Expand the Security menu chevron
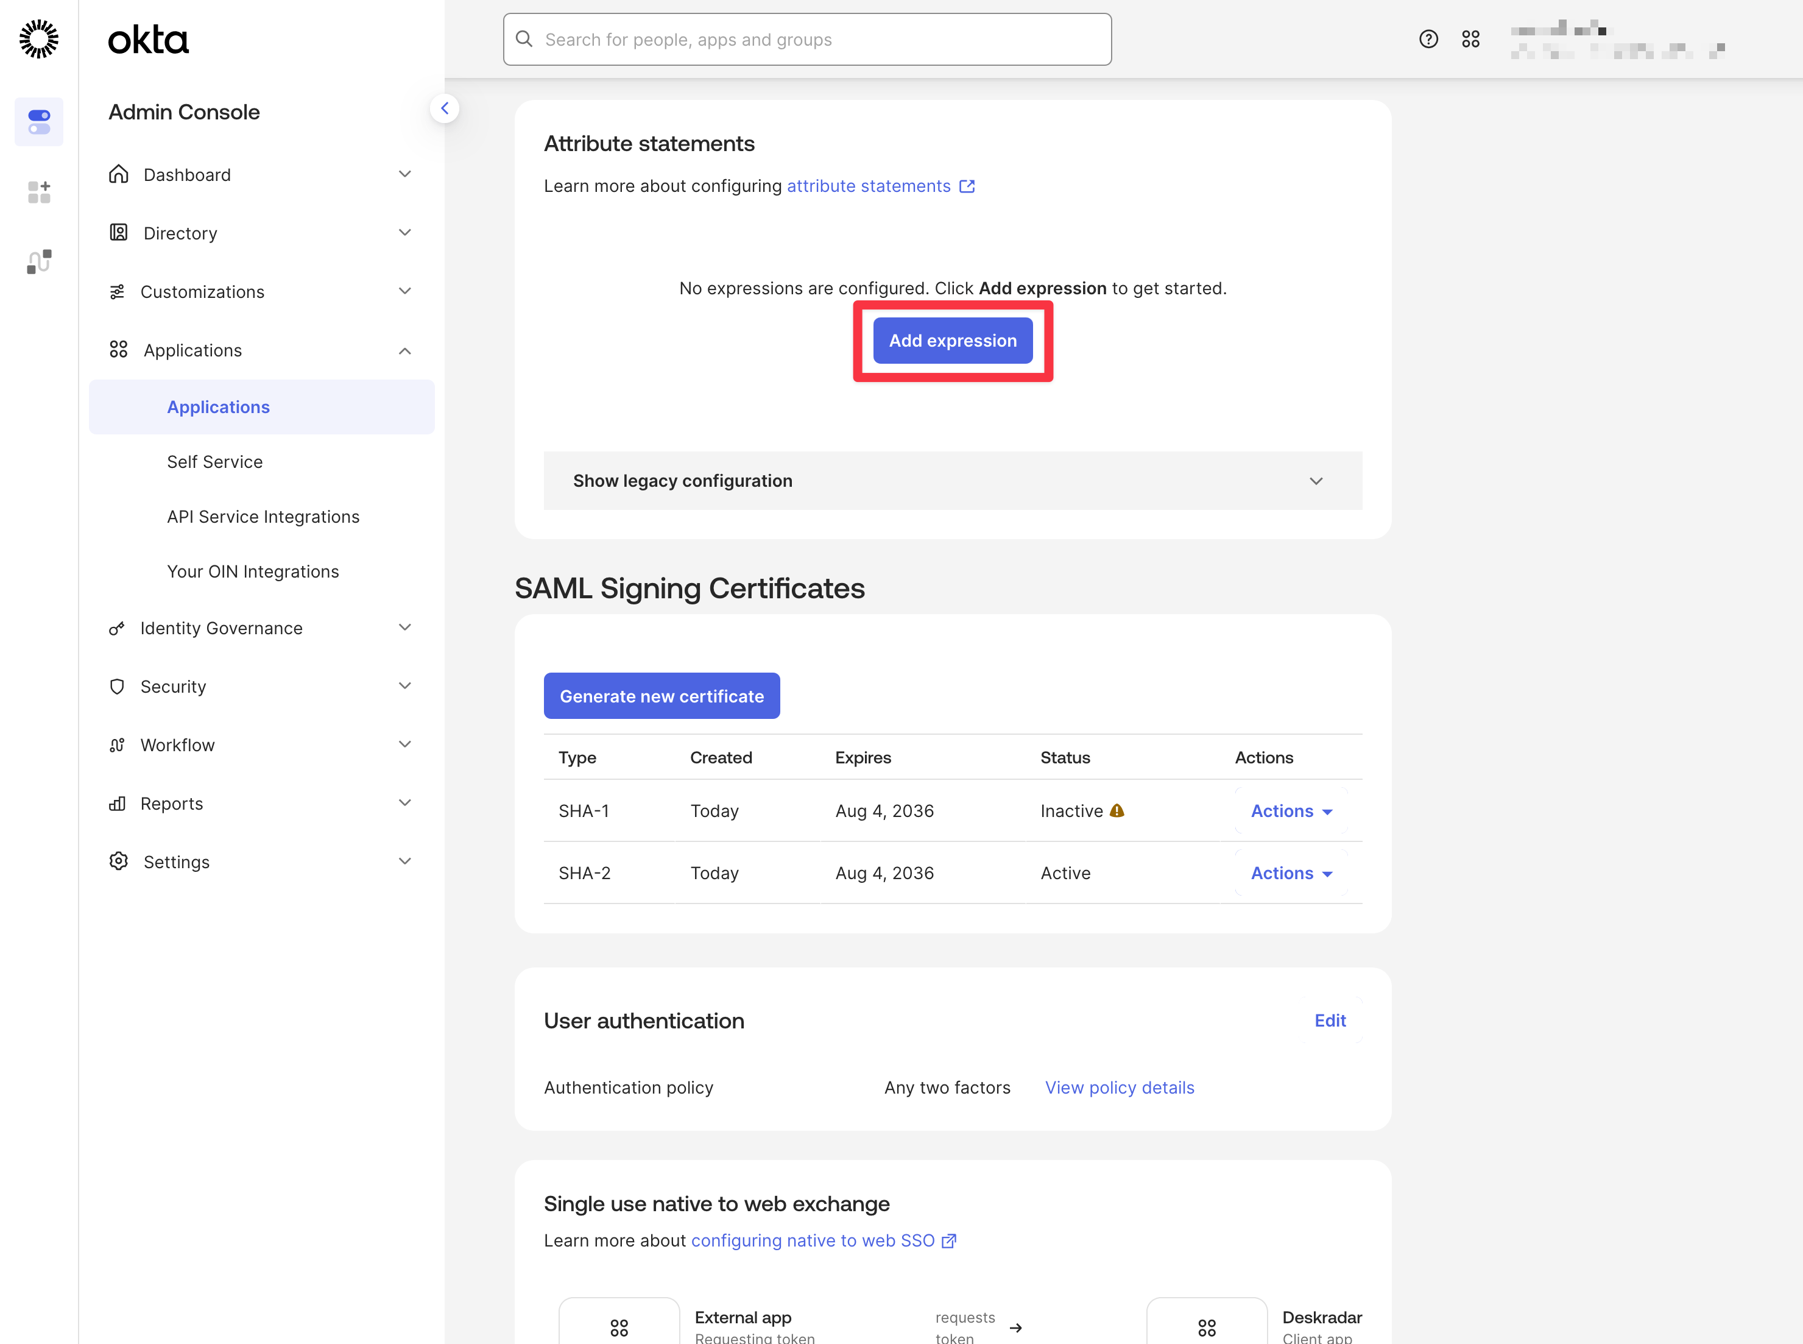This screenshot has width=1803, height=1344. coord(405,686)
